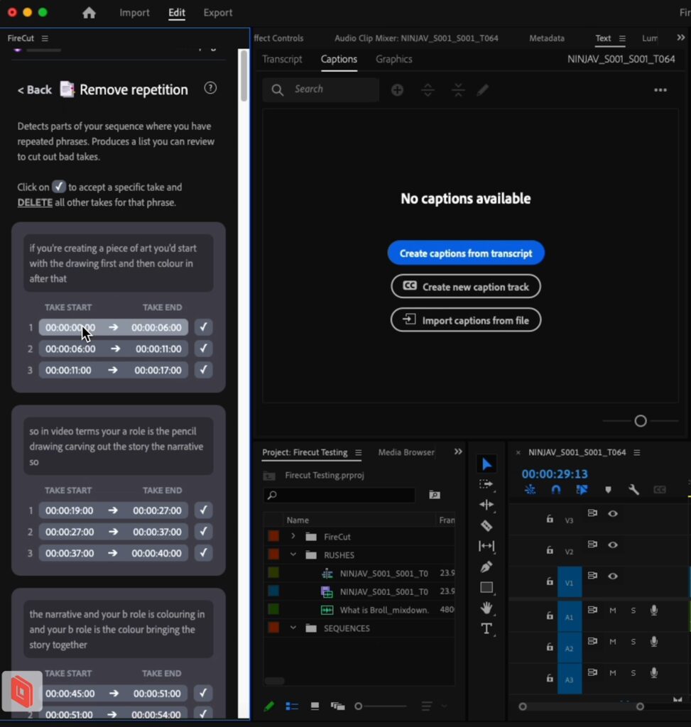Screen dimensions: 691x727
Task: Open the Media Browser tab
Action: [406, 452]
